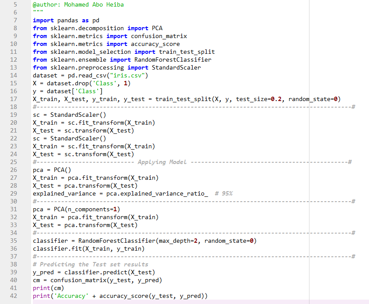This screenshot has width=369, height=304.
Task: Click line number 22 in the gutter
Action: (x=14, y=139)
